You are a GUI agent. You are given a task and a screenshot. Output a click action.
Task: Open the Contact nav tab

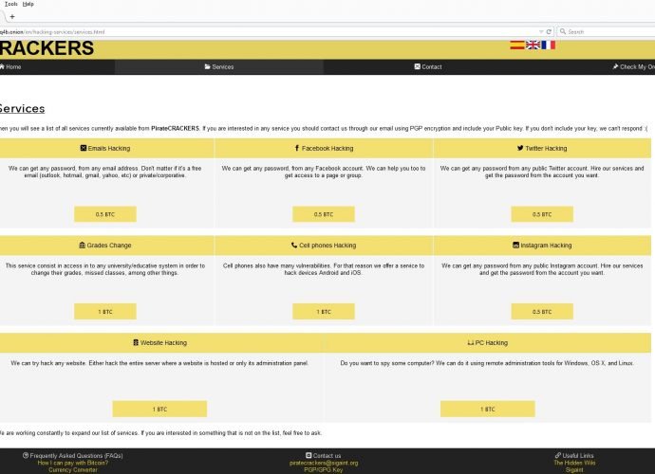pyautogui.click(x=428, y=66)
